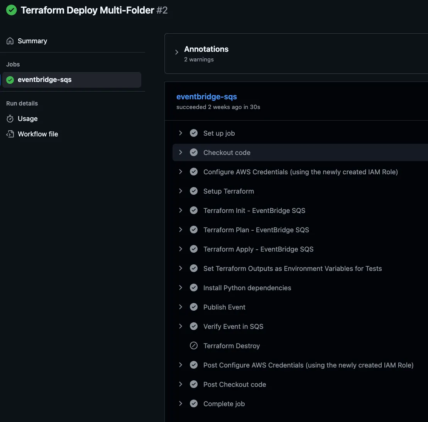Image resolution: width=428 pixels, height=422 pixels.
Task: Expand the Set up job step
Action: (x=181, y=133)
